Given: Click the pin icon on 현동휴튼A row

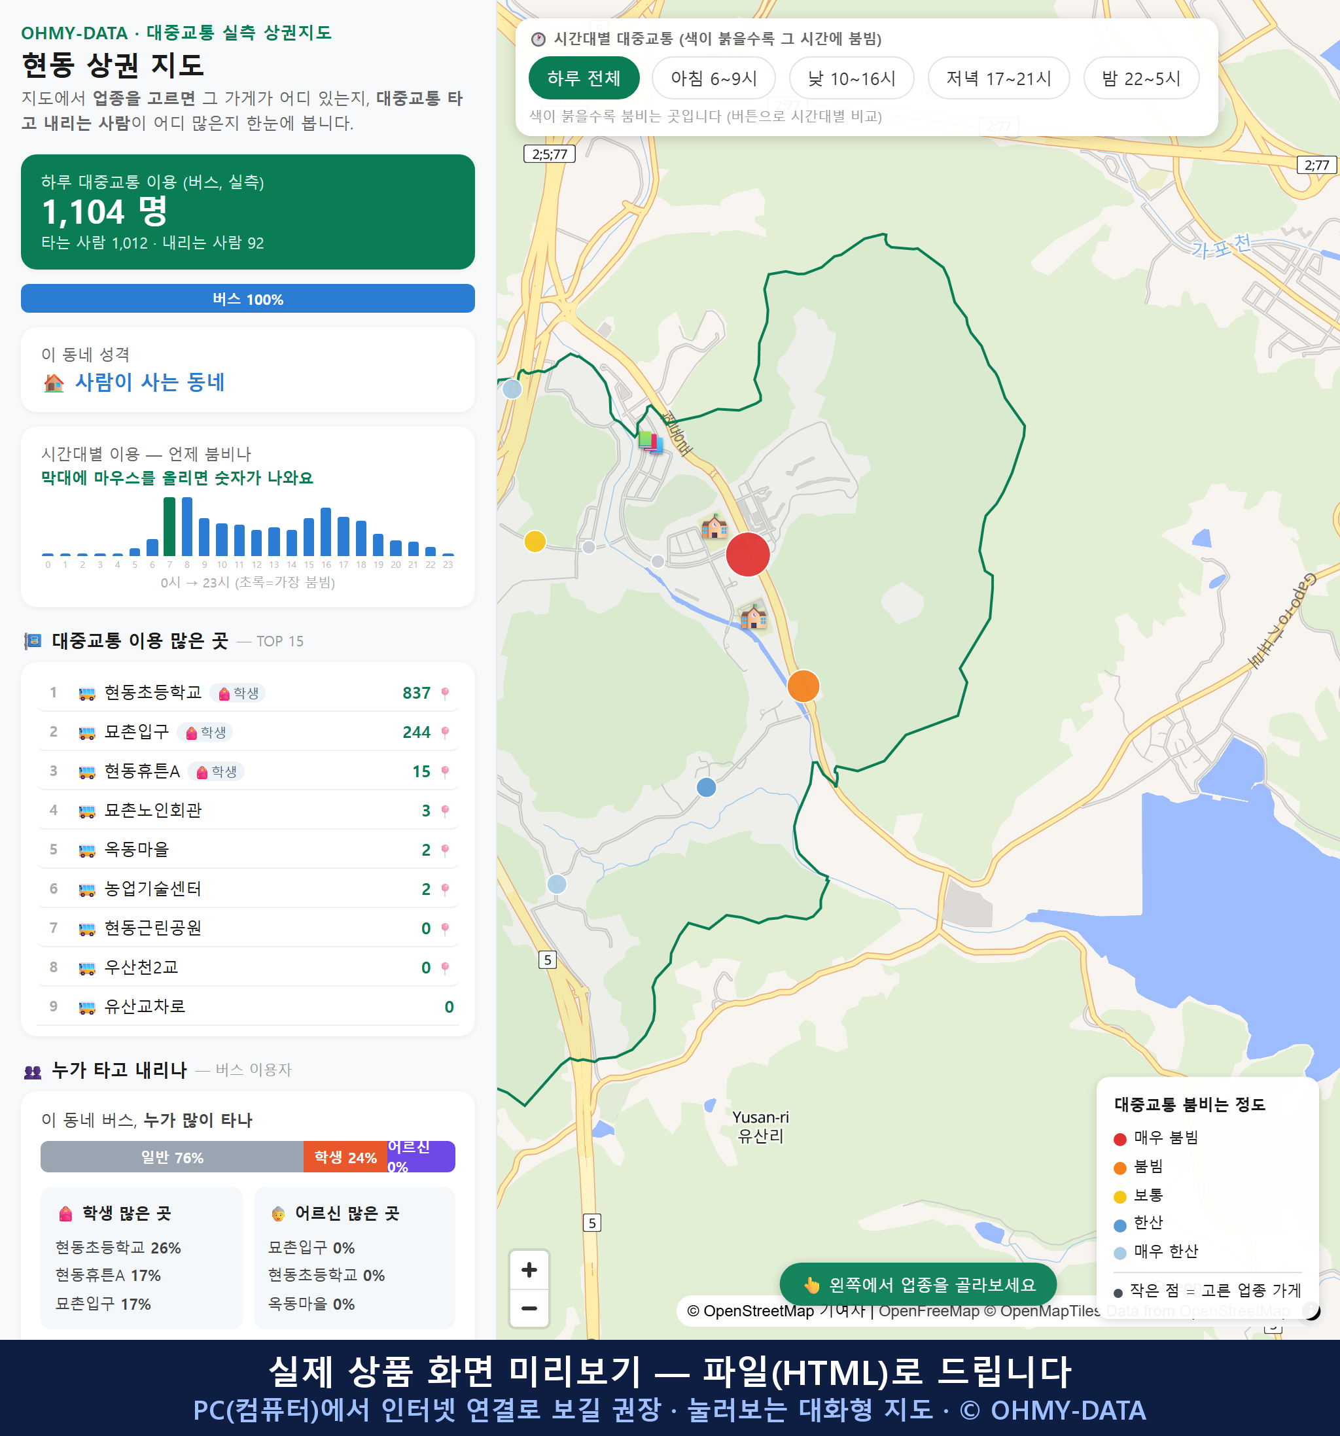Looking at the screenshot, I should coord(445,771).
